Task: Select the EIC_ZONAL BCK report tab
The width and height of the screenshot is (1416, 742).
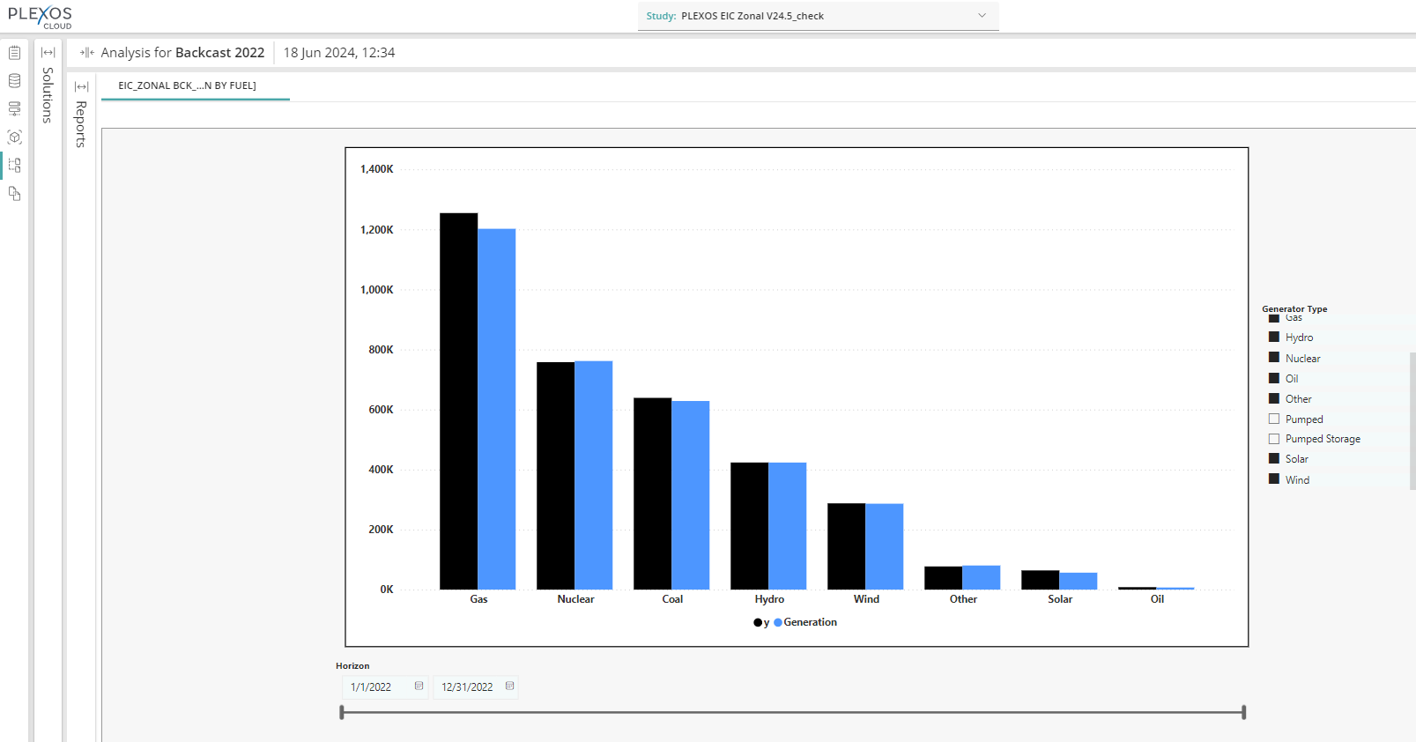Action: [188, 85]
